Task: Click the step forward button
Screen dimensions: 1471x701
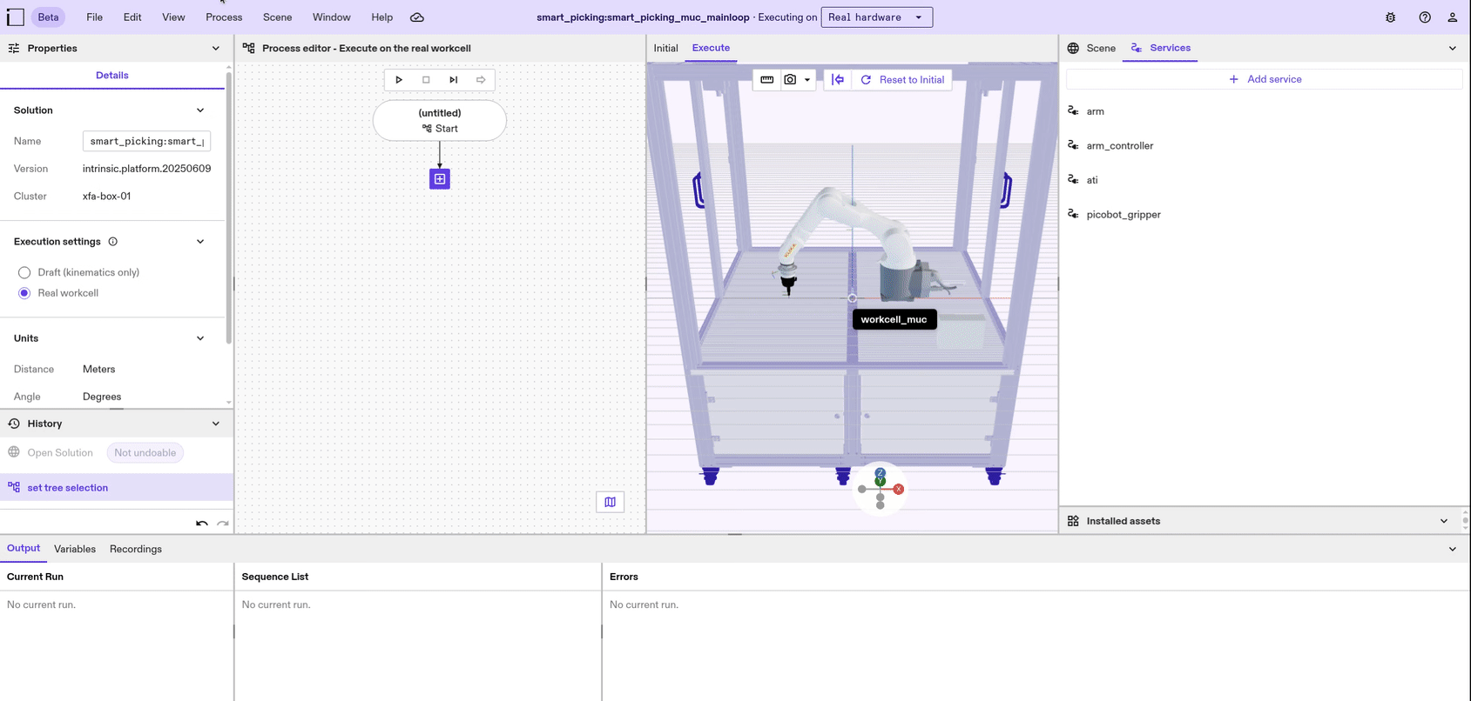Action: tap(454, 80)
